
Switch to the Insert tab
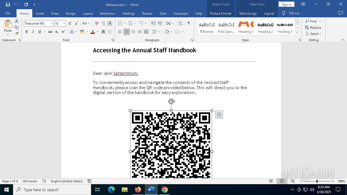(x=40, y=13)
